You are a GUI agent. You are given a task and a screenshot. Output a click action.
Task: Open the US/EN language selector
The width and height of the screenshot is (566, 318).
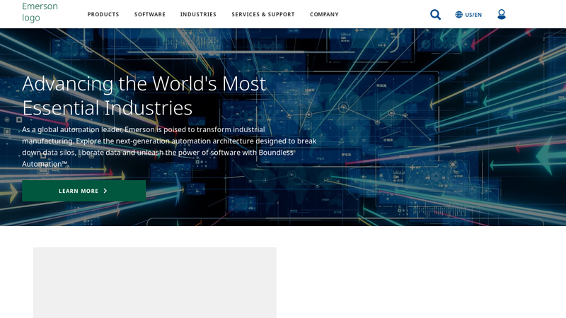pos(473,15)
